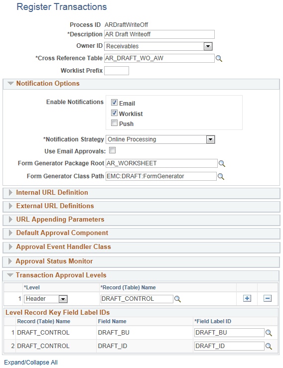The width and height of the screenshot is (283, 368).
Task: Expand the URL Appending Parameters section
Action: 10,220
